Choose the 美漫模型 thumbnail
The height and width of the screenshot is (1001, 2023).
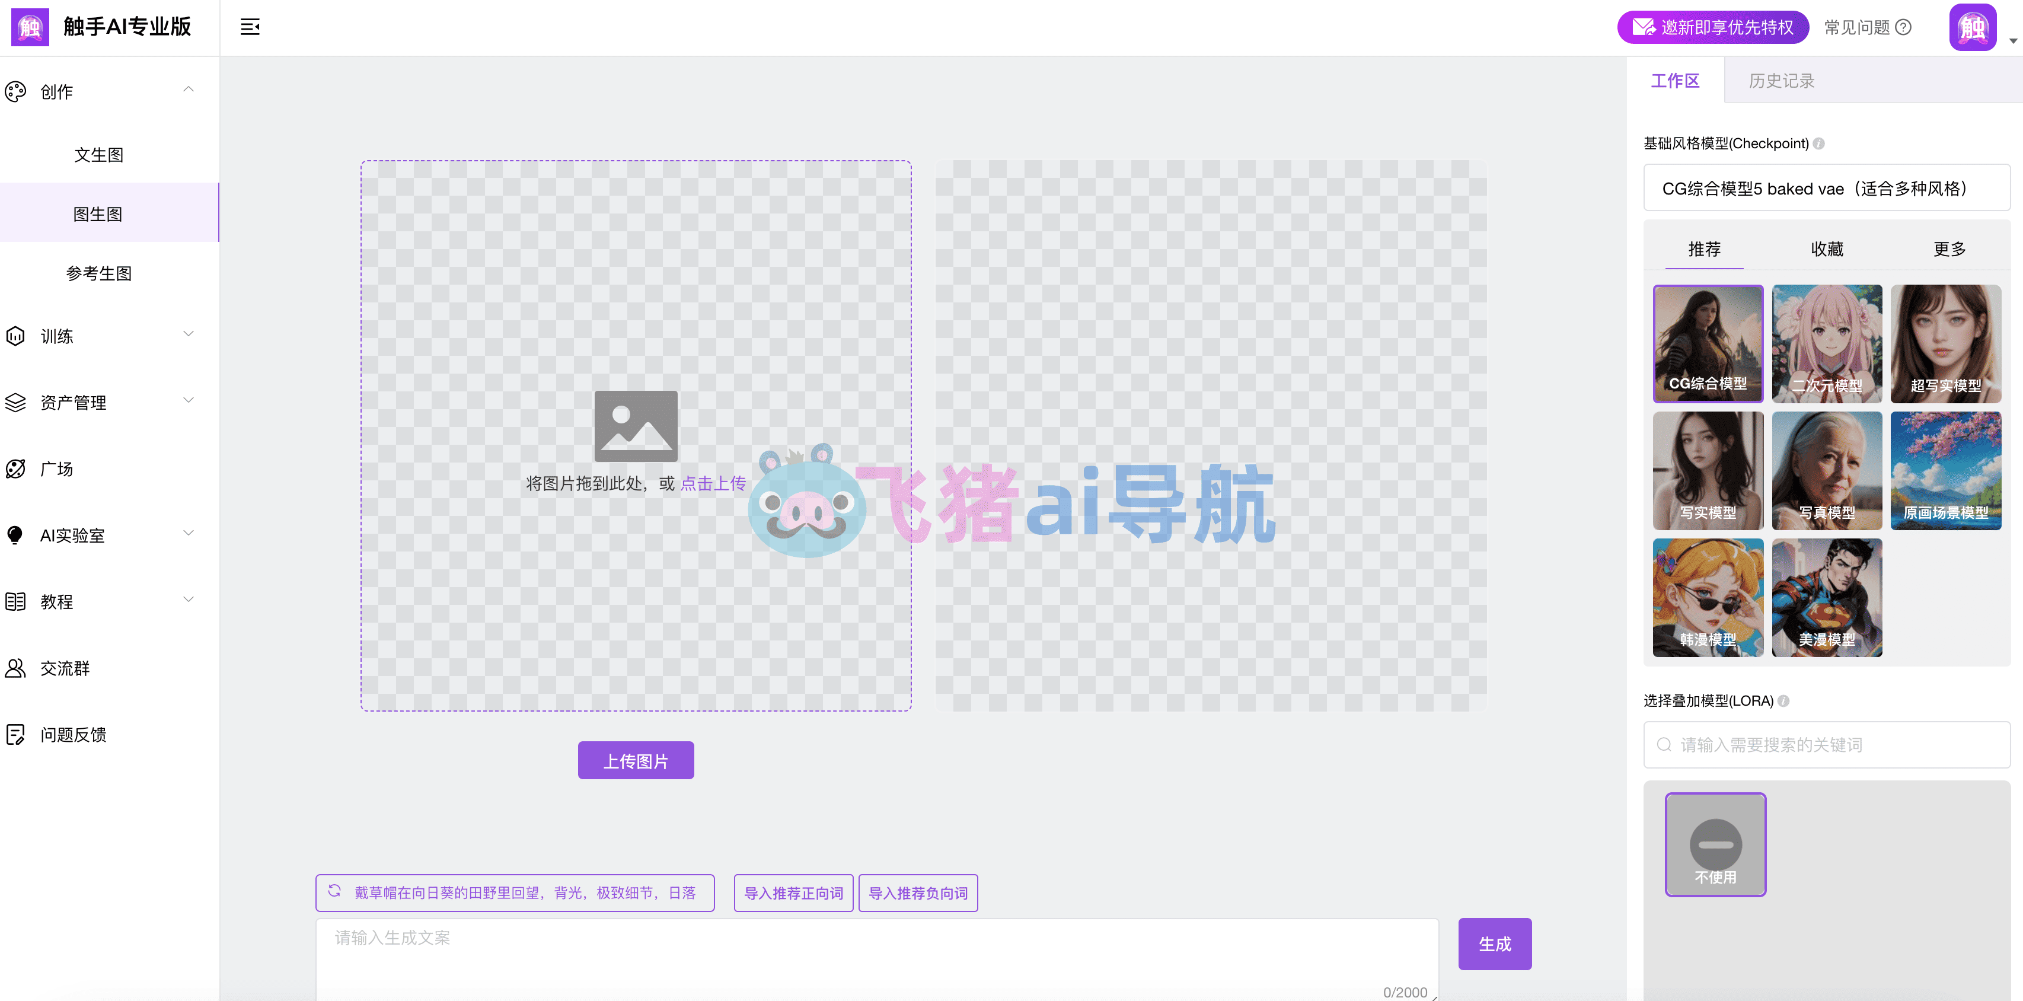click(x=1827, y=597)
